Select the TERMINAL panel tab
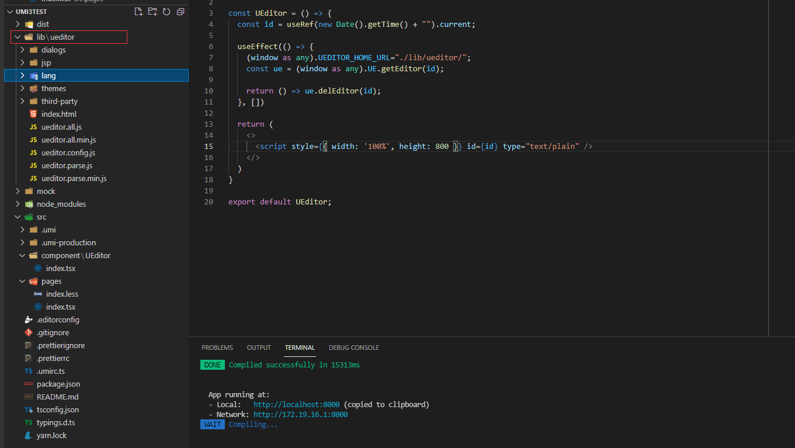 [300, 348]
